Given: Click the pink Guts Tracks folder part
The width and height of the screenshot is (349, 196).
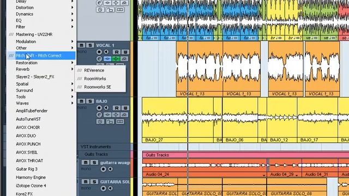Looking at the screenshot, I should pyautogui.click(x=246, y=155).
